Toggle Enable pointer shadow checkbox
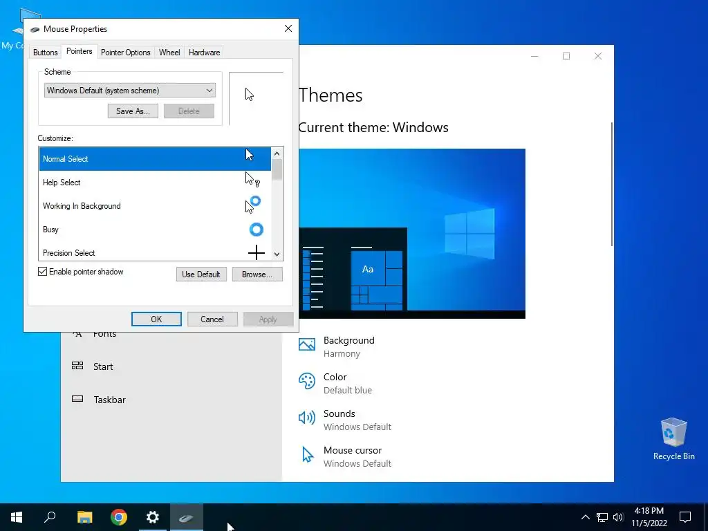This screenshot has width=708, height=531. pyautogui.click(x=42, y=272)
